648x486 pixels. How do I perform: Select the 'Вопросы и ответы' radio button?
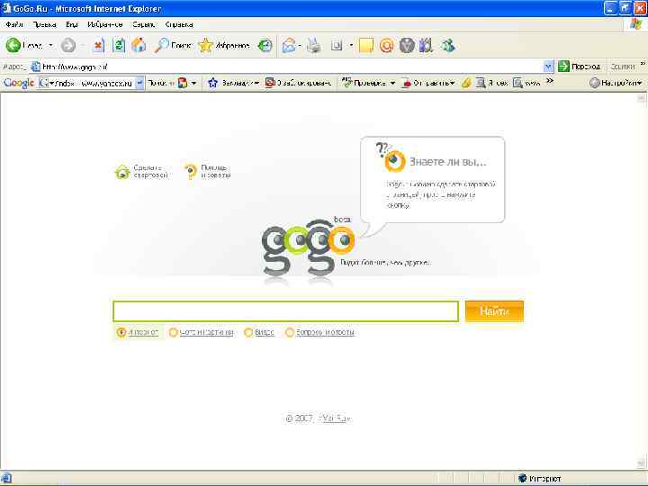[290, 332]
